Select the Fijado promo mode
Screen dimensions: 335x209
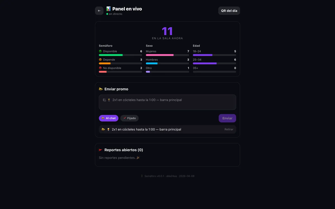[130, 118]
